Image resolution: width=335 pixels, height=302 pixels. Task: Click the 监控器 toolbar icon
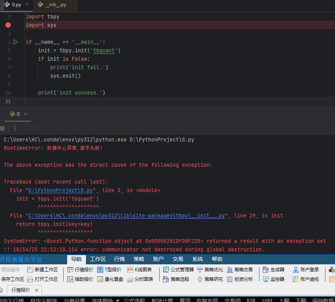coord(266,279)
